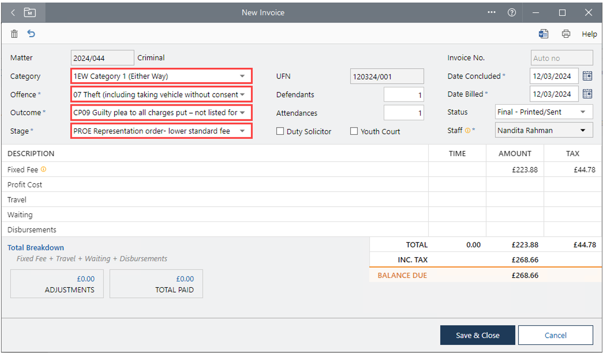Expand the Category dropdown
The image size is (604, 353).
242,77
